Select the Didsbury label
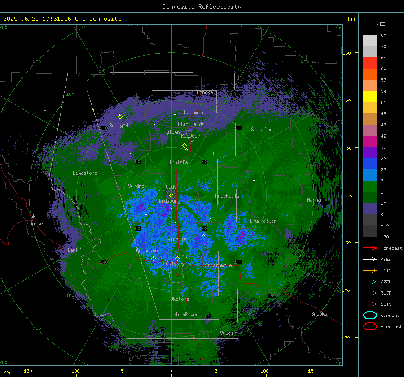 click(169, 201)
